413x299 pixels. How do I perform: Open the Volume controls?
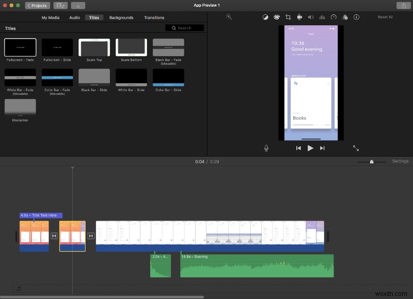(x=311, y=17)
